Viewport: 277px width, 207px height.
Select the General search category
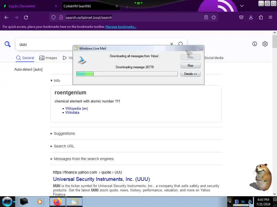[x=25, y=58]
